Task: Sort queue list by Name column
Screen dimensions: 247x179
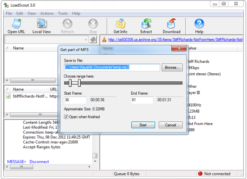Action: 18,89
